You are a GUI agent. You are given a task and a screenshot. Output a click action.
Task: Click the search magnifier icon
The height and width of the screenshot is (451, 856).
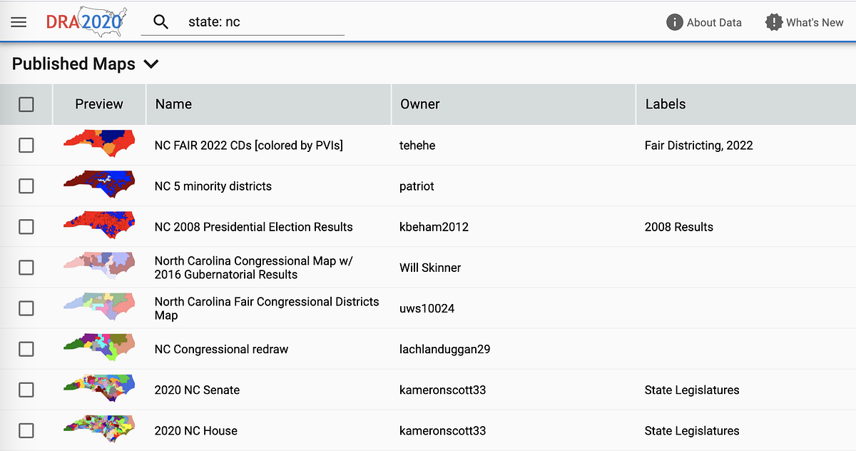(x=161, y=22)
